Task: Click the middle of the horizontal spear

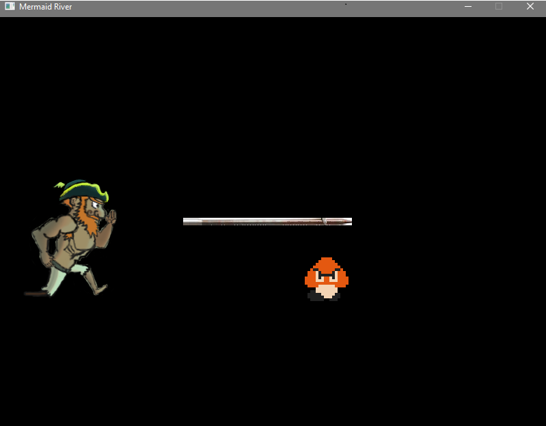Action: [x=267, y=221]
